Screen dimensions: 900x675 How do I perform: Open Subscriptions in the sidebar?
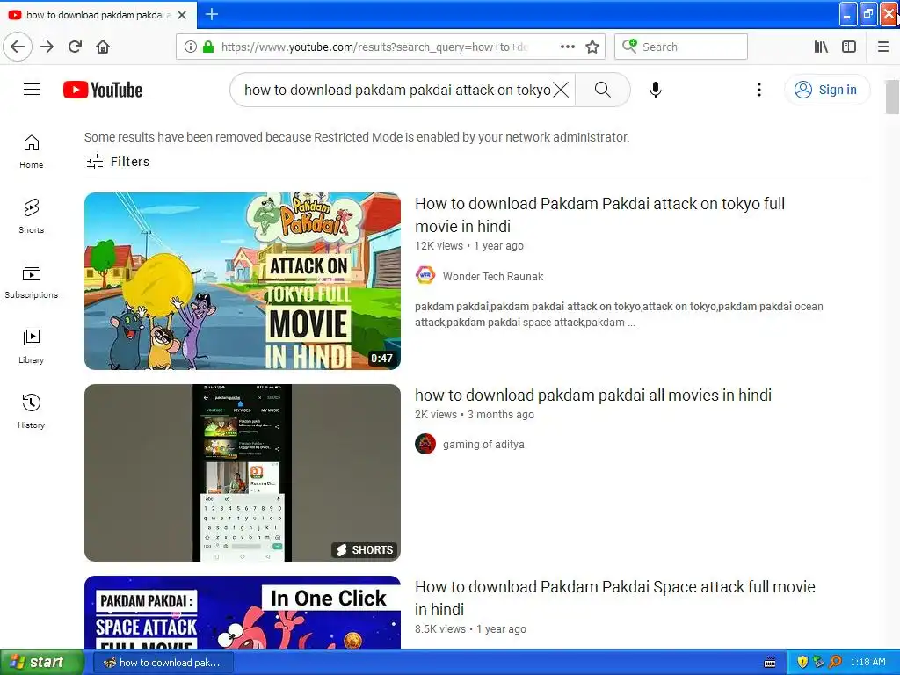pos(31,281)
